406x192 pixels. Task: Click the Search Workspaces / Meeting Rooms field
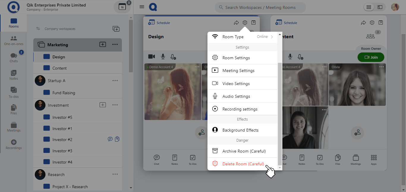(260, 7)
